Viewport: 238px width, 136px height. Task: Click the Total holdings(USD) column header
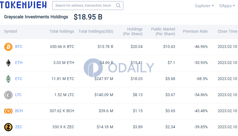(96, 31)
